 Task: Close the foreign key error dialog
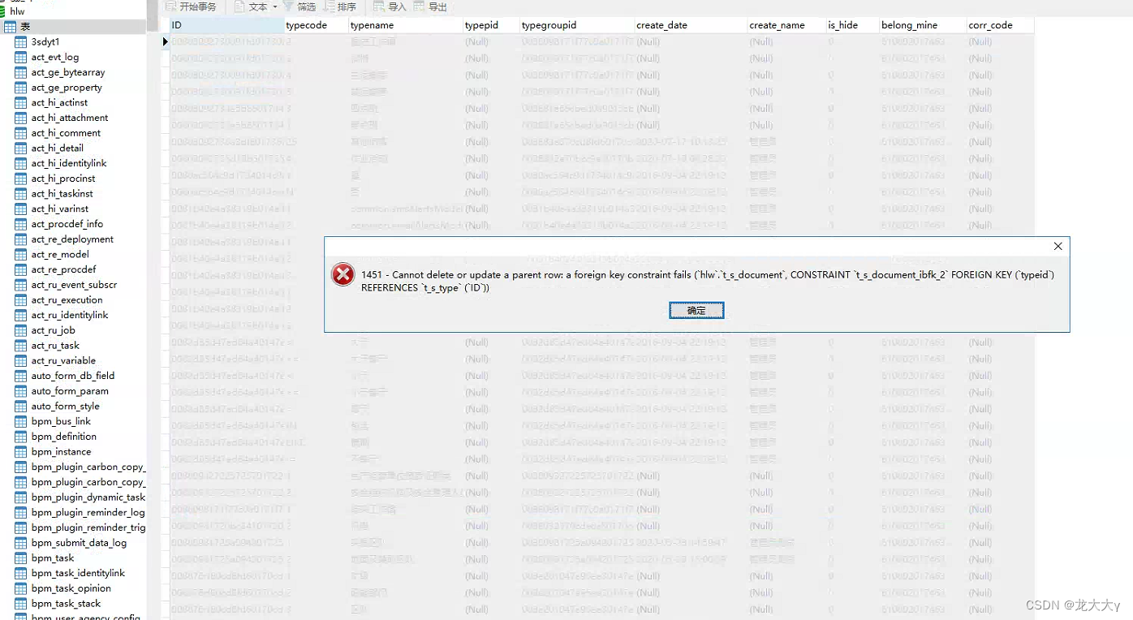click(1058, 246)
